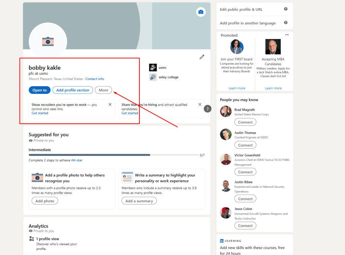Screen dimensions: 345x255
Task: Select the wiley college school logo
Action: pos(153,77)
